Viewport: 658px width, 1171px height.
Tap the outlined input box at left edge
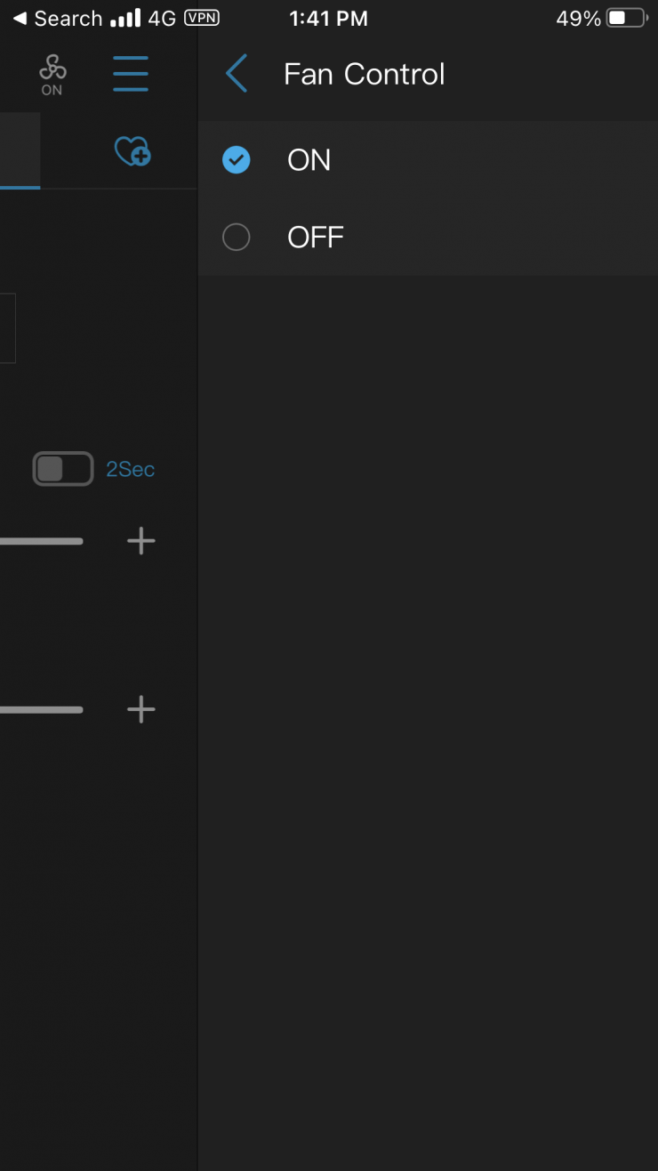[x=7, y=328]
